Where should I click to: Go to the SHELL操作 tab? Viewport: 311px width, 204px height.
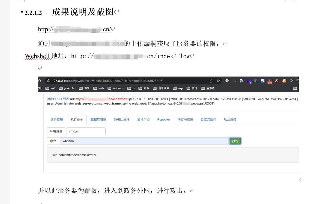click(x=122, y=119)
